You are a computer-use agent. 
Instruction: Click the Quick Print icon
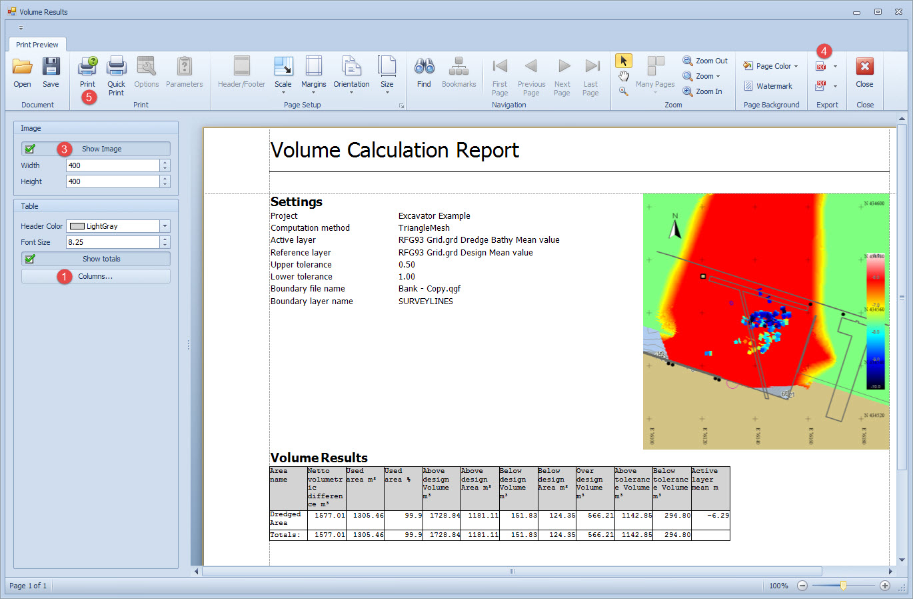116,67
